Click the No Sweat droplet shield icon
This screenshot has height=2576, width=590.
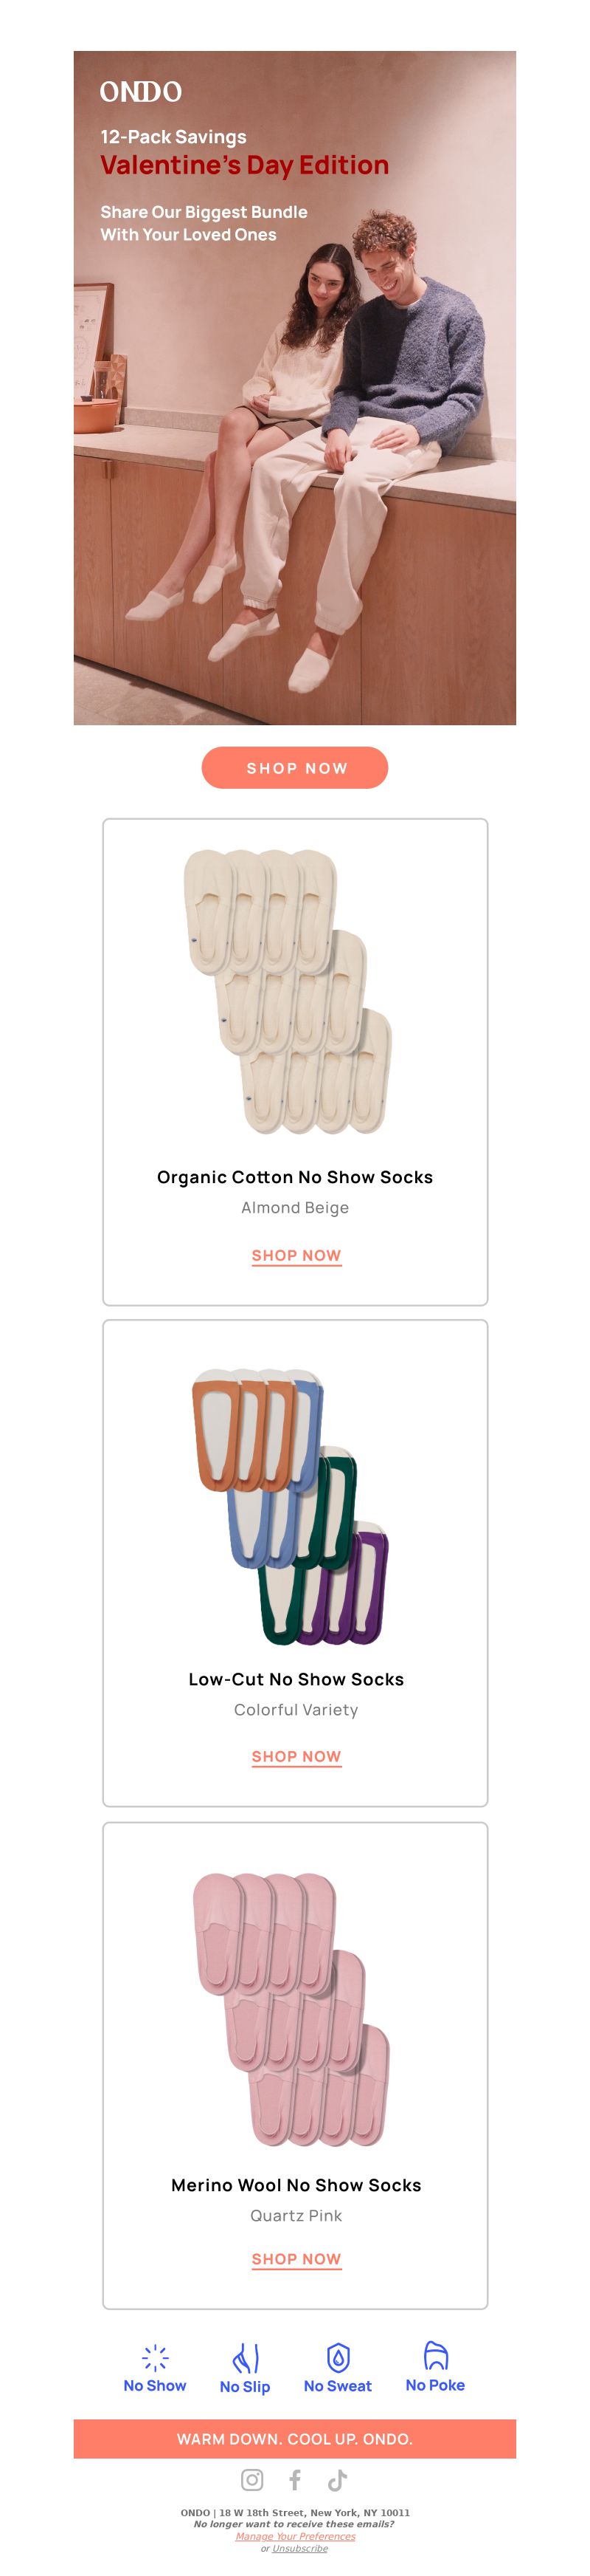[x=339, y=2357]
